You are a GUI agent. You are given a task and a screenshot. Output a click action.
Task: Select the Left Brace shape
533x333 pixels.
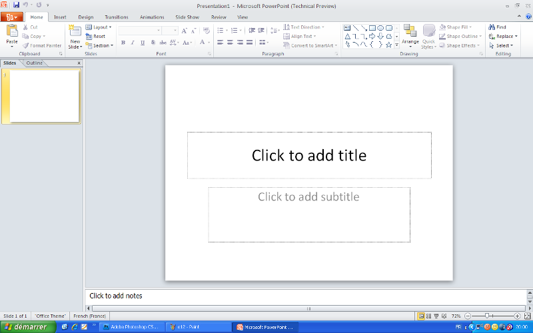click(372, 45)
